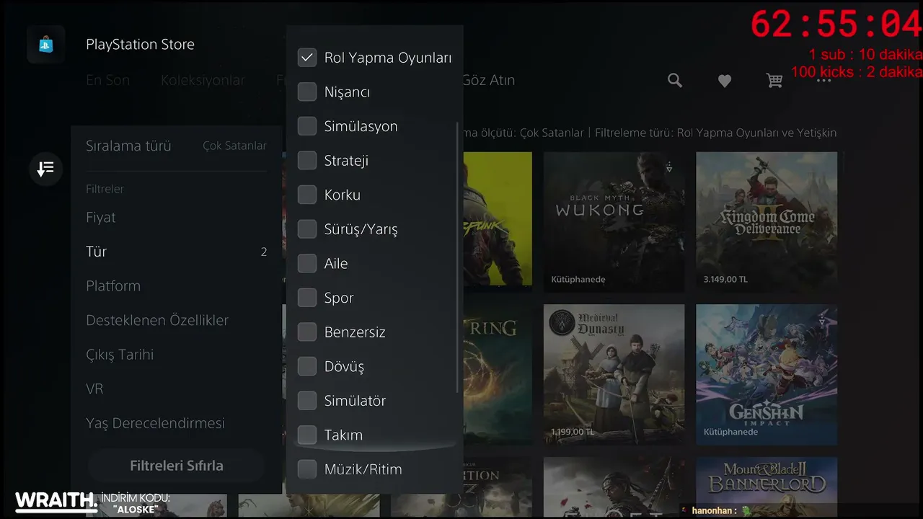Expand the Tür filter
The width and height of the screenshot is (923, 519).
pos(176,252)
